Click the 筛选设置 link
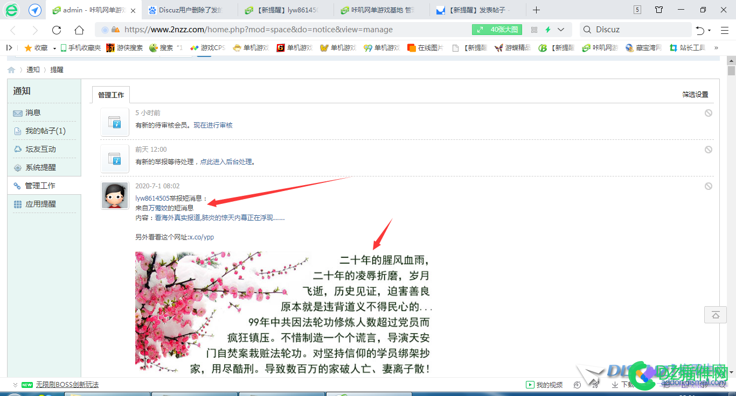The image size is (736, 396). tap(695, 95)
